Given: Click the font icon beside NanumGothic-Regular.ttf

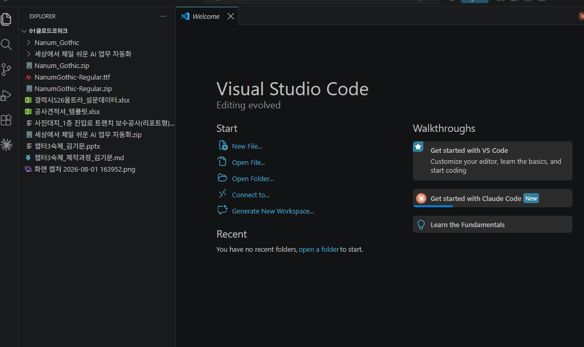Looking at the screenshot, I should point(28,77).
